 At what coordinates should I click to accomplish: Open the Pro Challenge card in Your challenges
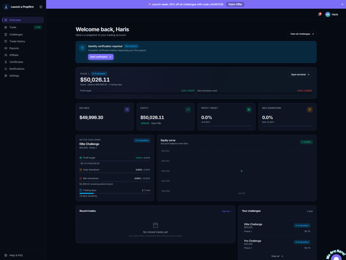(x=277, y=244)
